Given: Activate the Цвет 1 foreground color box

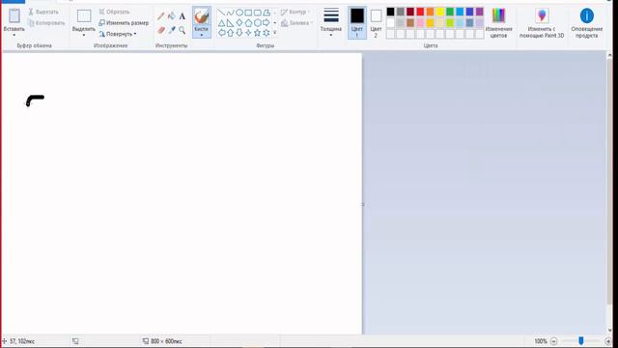Looking at the screenshot, I should pos(357,22).
